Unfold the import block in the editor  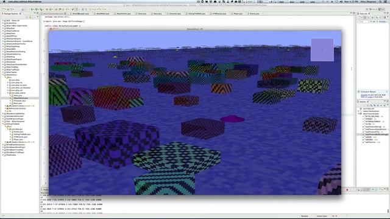tap(44, 21)
